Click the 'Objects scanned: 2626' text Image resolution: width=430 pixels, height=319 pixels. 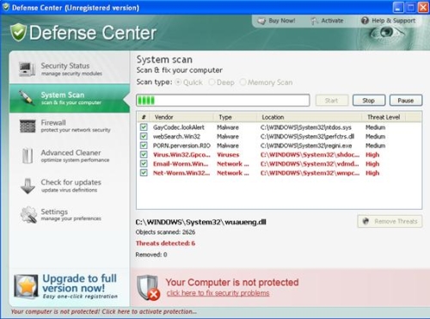click(x=165, y=232)
